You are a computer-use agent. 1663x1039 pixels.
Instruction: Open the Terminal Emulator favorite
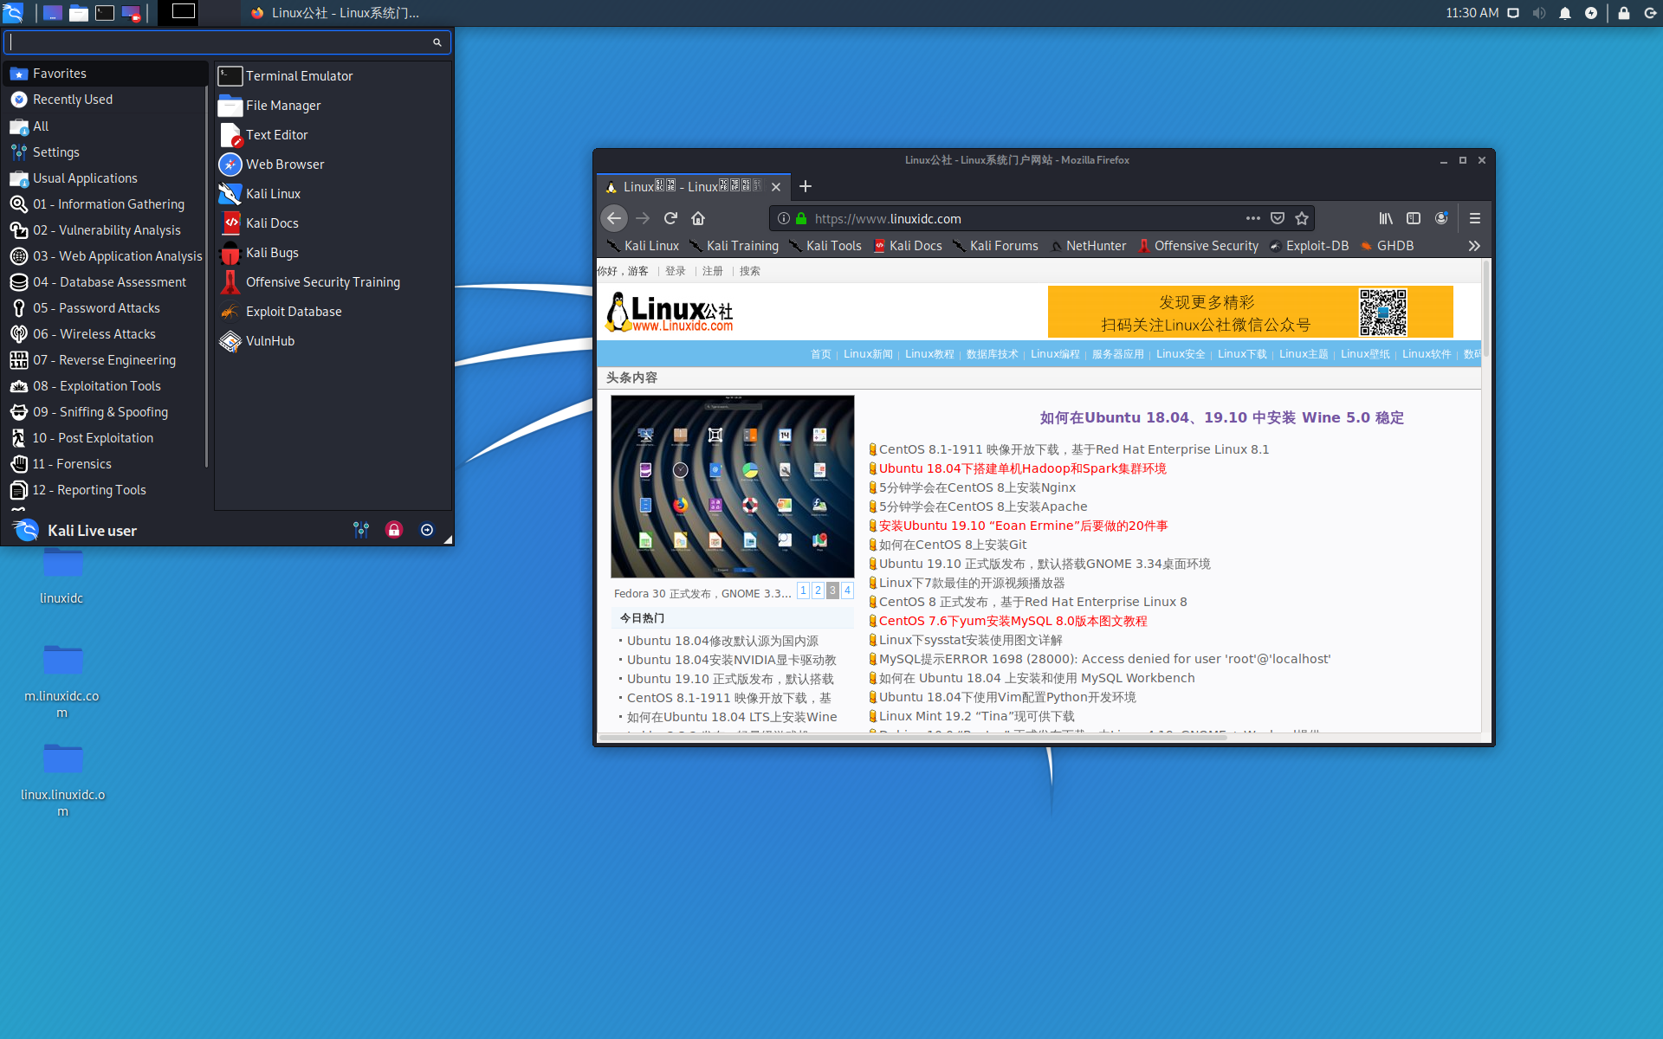333,76
